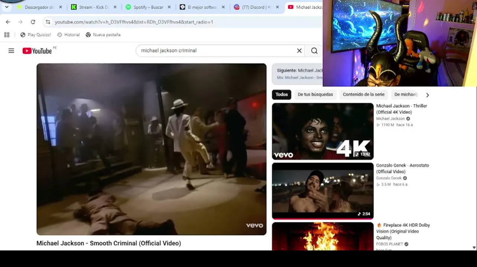Visit Michael Jackson channel under Thriller

click(x=390, y=119)
